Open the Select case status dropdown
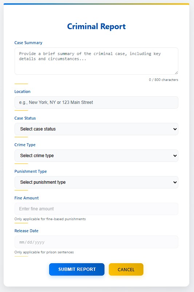 [x=96, y=129]
